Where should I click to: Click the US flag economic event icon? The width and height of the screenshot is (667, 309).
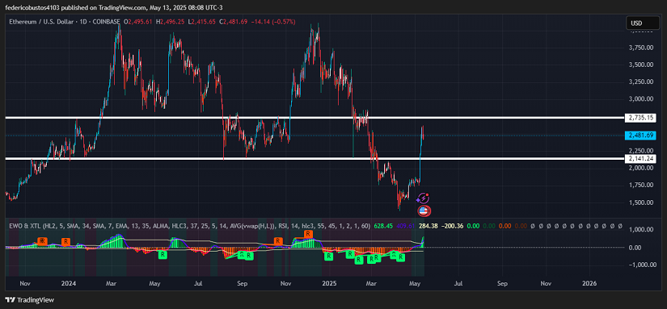click(424, 211)
